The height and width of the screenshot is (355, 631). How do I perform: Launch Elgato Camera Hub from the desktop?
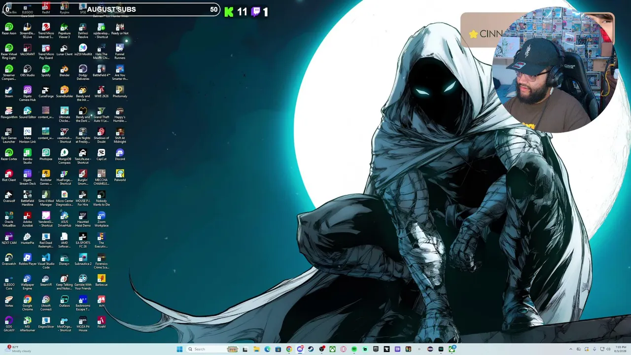point(27,94)
